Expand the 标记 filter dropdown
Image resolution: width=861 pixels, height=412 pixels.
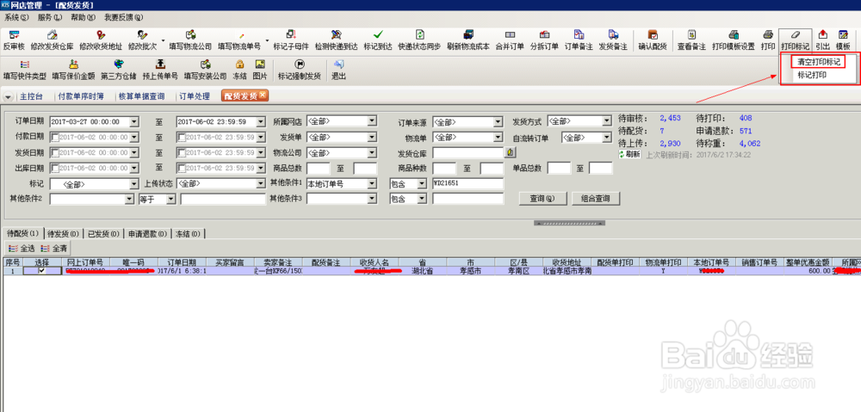pos(134,184)
